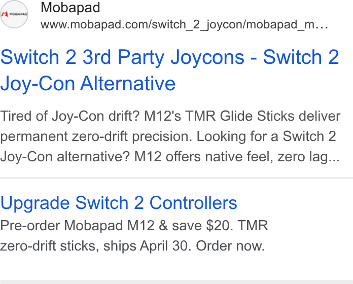Click the red Mobapad mark inside the favicon
This screenshot has width=353, height=284.
pos(5,14)
